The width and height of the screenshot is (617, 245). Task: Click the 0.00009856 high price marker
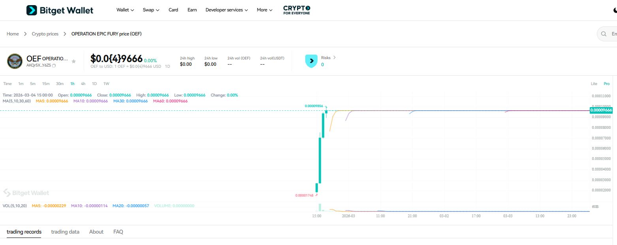[x=314, y=106]
